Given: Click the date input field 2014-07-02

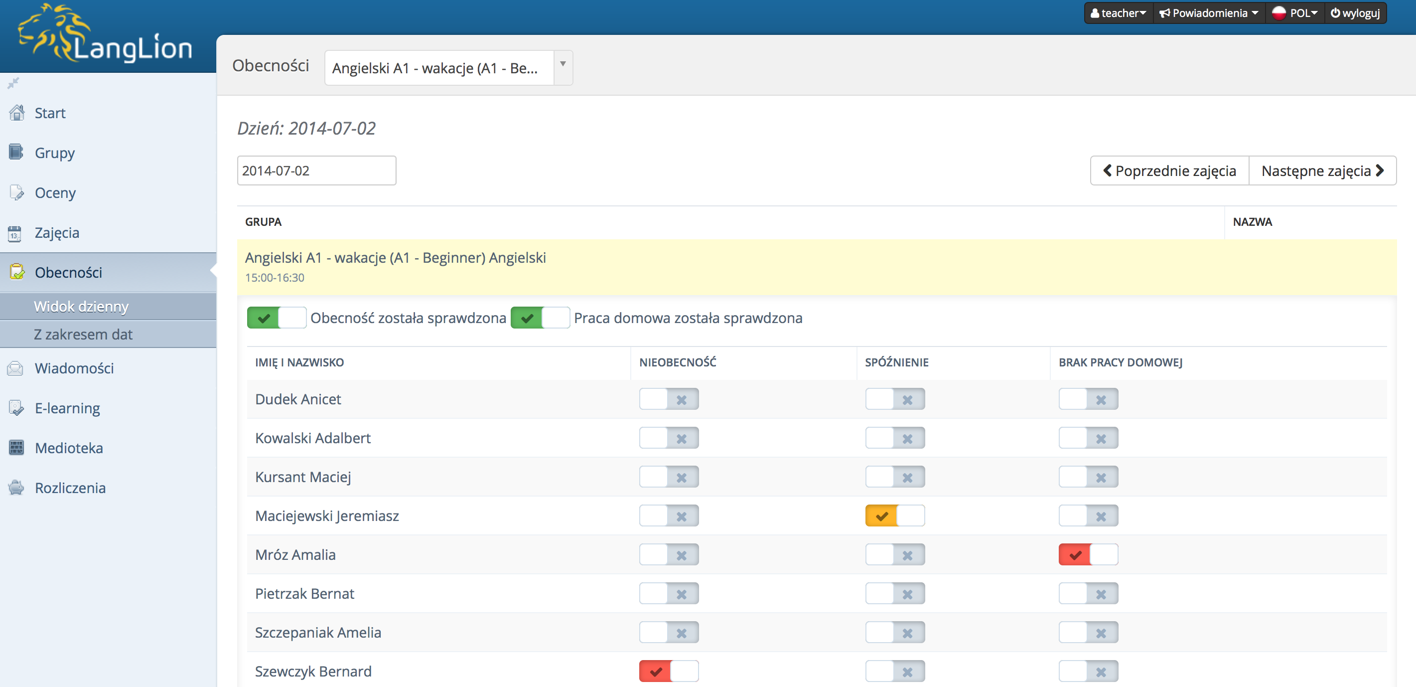Looking at the screenshot, I should point(316,171).
